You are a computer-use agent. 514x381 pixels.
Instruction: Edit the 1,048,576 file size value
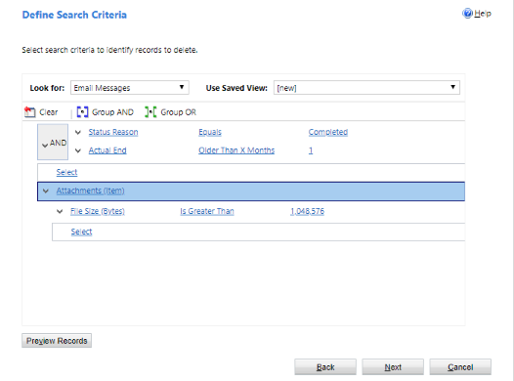tap(307, 211)
